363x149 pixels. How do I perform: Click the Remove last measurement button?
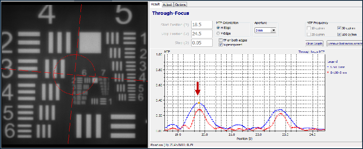click(x=344, y=43)
